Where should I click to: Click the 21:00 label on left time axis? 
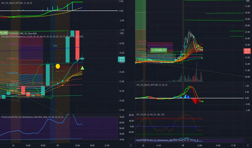point(107,145)
